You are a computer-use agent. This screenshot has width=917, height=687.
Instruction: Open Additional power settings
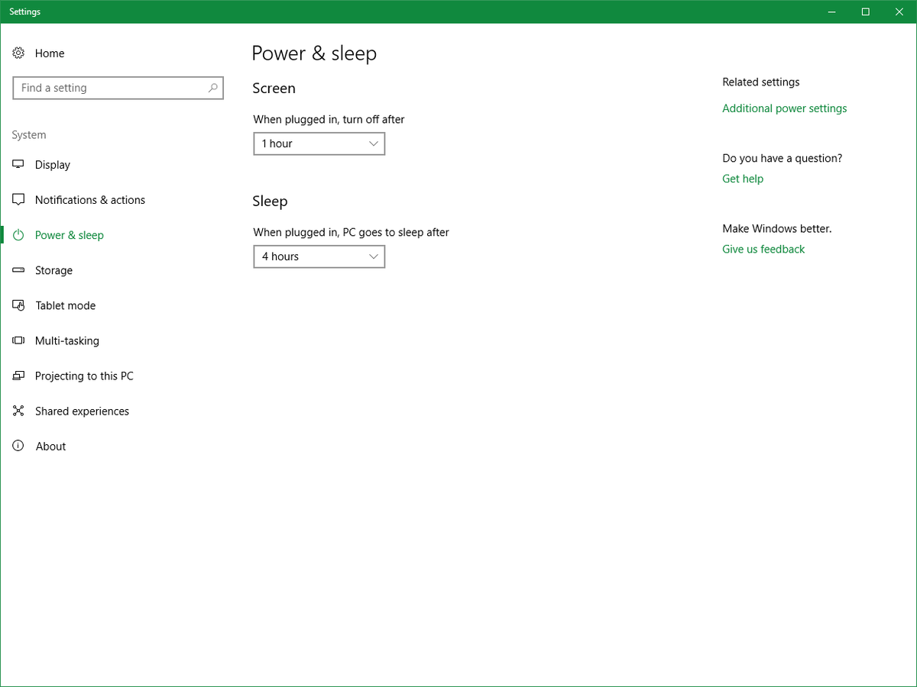point(784,108)
